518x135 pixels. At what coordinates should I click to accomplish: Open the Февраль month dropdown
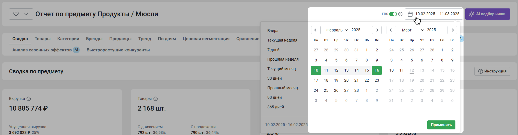click(337, 30)
